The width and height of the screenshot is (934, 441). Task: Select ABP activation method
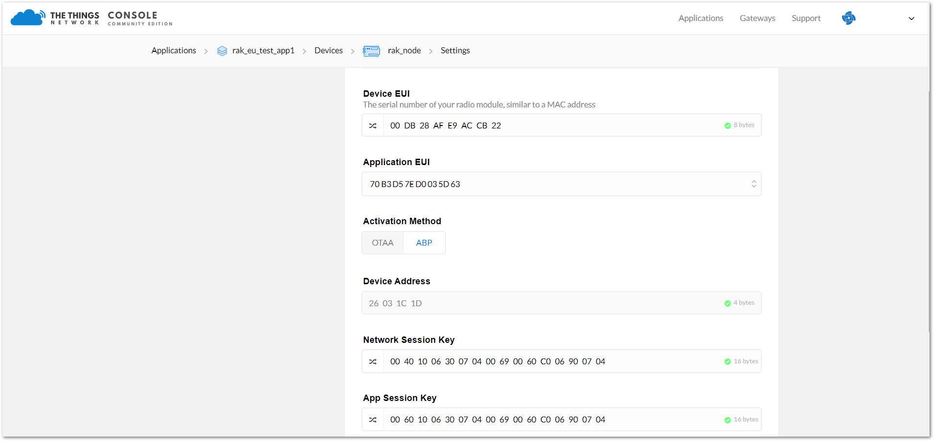pos(424,243)
